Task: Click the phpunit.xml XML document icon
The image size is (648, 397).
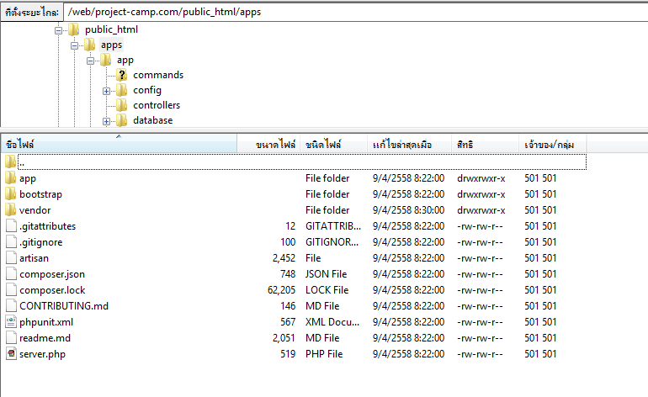Action: click(12, 322)
